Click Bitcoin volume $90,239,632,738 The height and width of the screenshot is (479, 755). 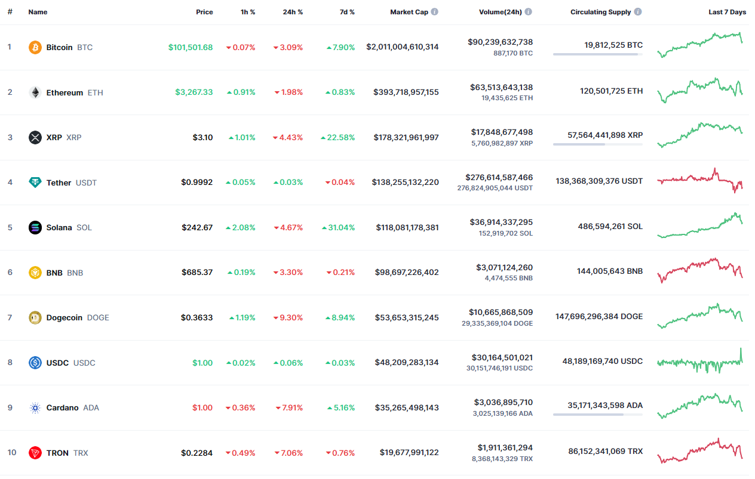coord(501,42)
